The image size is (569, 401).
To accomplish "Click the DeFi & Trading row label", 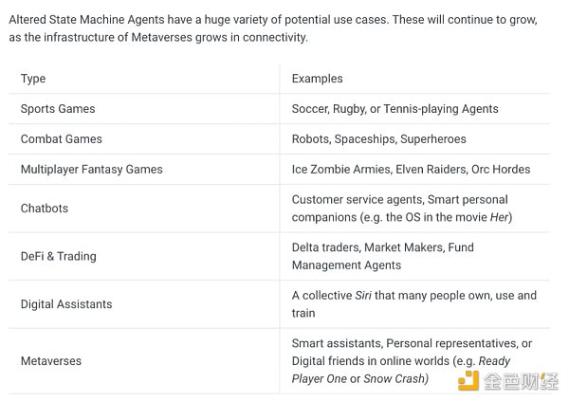I will [x=59, y=256].
